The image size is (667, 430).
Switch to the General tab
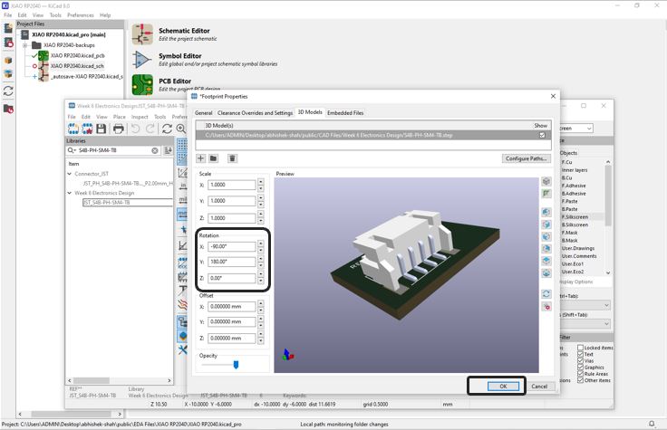203,113
